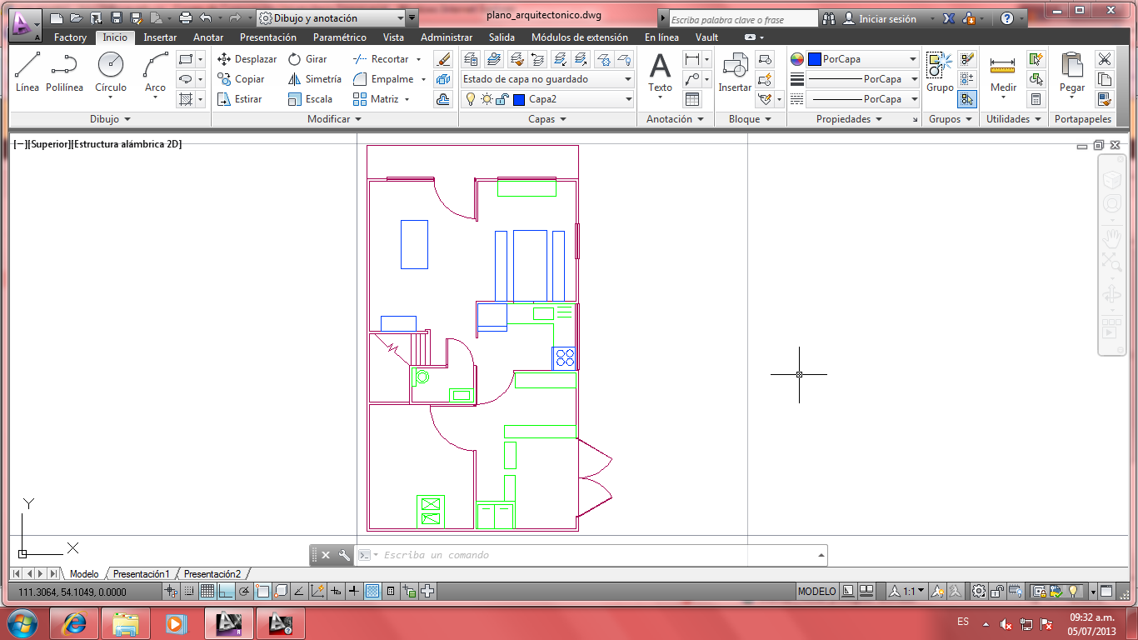This screenshot has height=640, width=1138.
Task: Open the color wheel in Propiedades
Action: tap(797, 58)
